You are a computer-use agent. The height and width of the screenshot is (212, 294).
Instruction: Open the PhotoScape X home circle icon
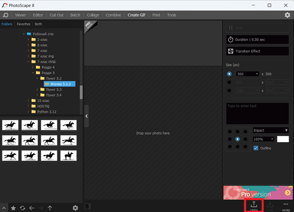(6, 15)
